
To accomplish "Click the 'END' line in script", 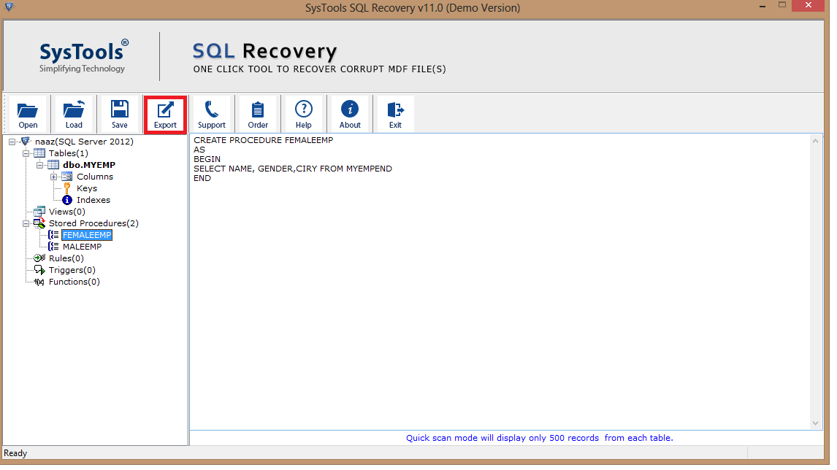I will click(202, 178).
